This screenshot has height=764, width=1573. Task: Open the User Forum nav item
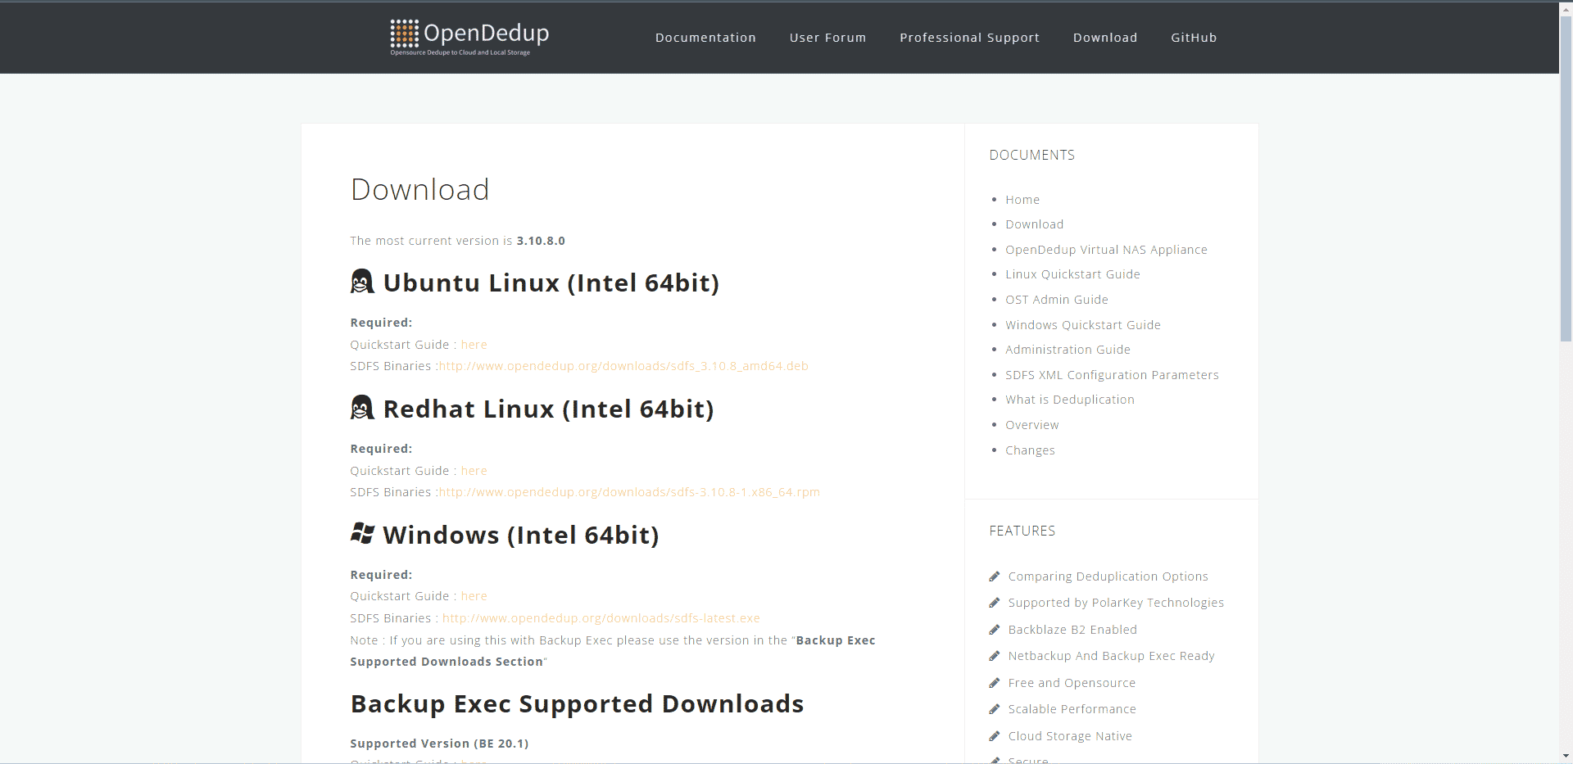tap(827, 38)
